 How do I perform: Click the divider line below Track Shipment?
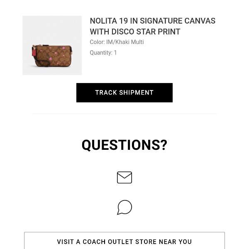(124, 113)
